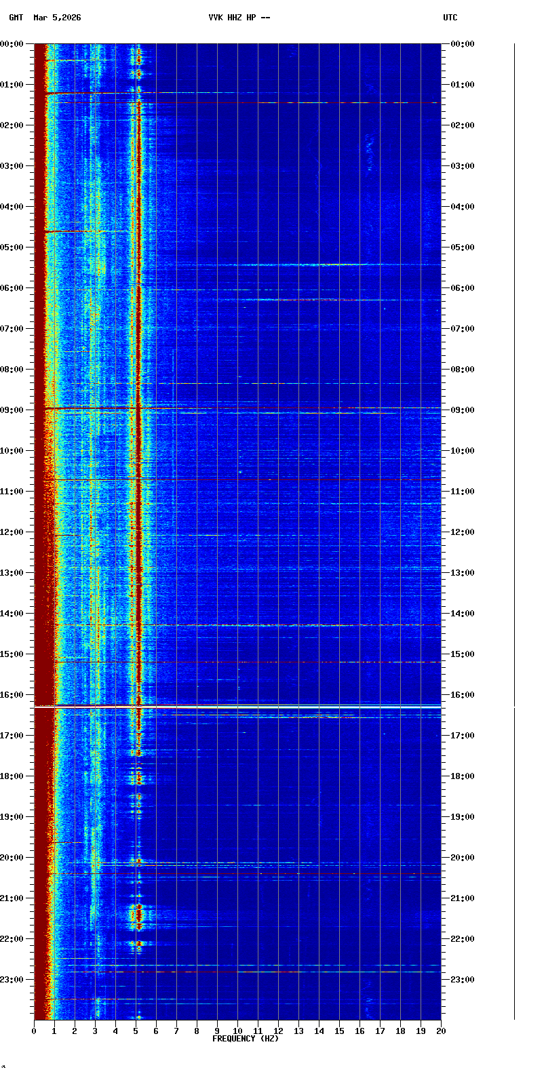The width and height of the screenshot is (544, 1074).
Task: Click the 20 tick on frequency axis
Action: [440, 1031]
